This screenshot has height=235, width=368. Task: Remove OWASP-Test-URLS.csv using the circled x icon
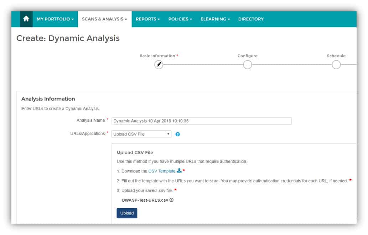coord(172,200)
